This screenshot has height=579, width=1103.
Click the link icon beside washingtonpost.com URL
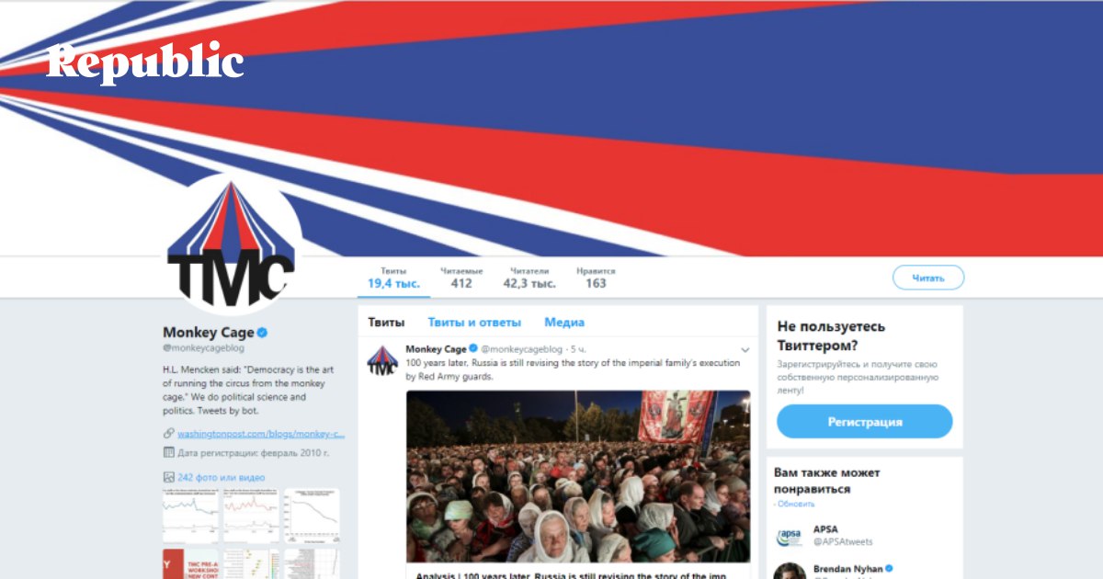[168, 433]
